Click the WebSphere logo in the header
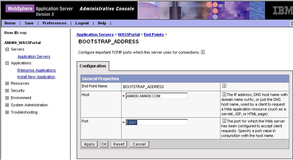This screenshot has width=293, height=160. click(x=20, y=9)
